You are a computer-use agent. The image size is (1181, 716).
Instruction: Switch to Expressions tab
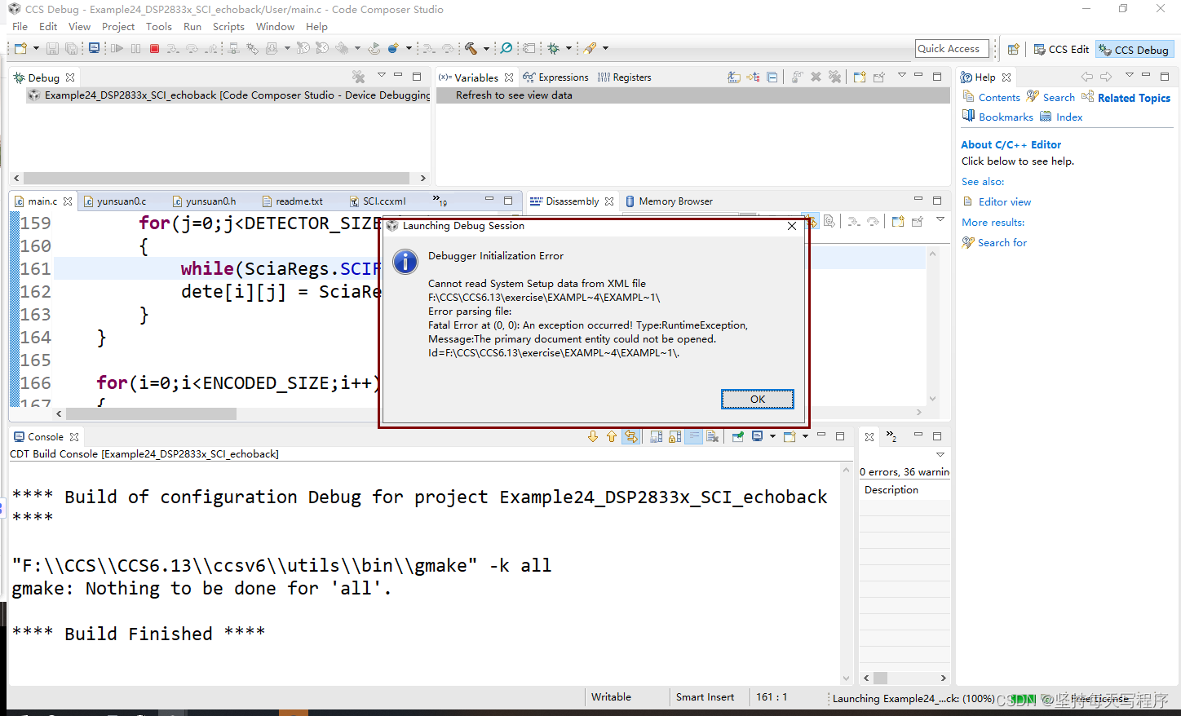(555, 77)
